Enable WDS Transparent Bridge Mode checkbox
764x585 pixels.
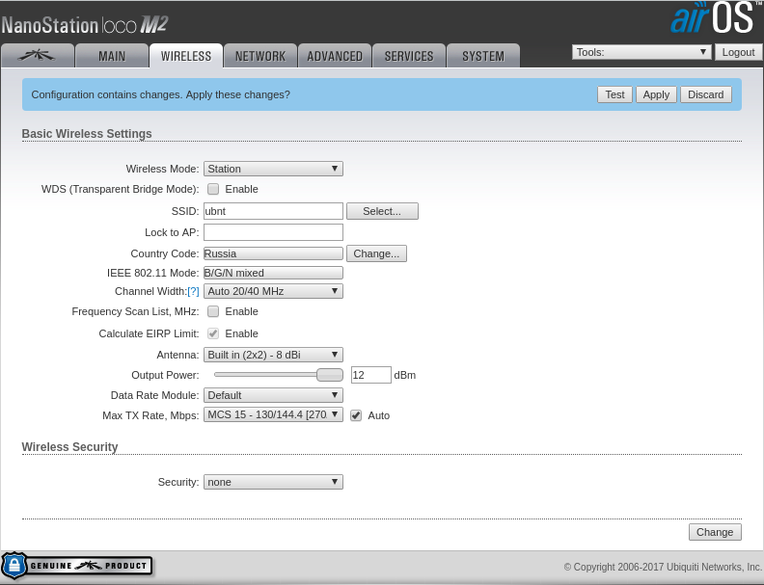click(x=213, y=189)
